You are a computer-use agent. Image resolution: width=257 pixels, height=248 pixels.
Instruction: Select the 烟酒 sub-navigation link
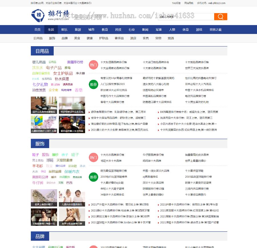click(171, 38)
